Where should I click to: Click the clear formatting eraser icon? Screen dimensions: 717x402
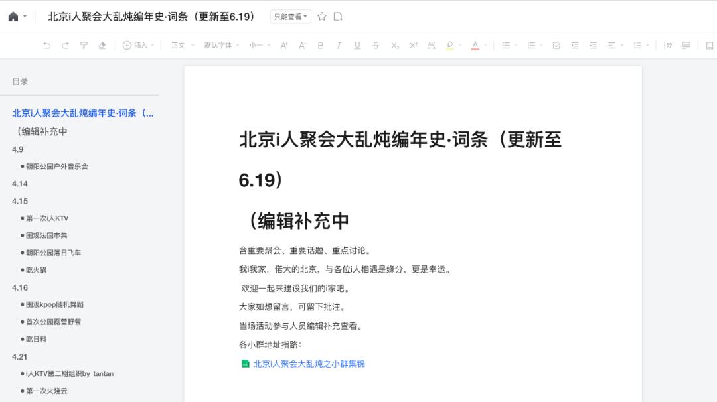tap(102, 45)
